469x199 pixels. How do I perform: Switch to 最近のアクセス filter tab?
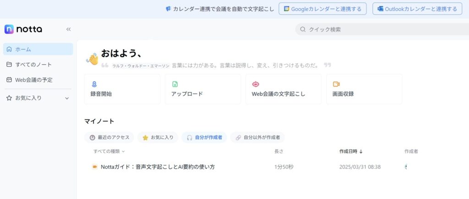(x=109, y=138)
